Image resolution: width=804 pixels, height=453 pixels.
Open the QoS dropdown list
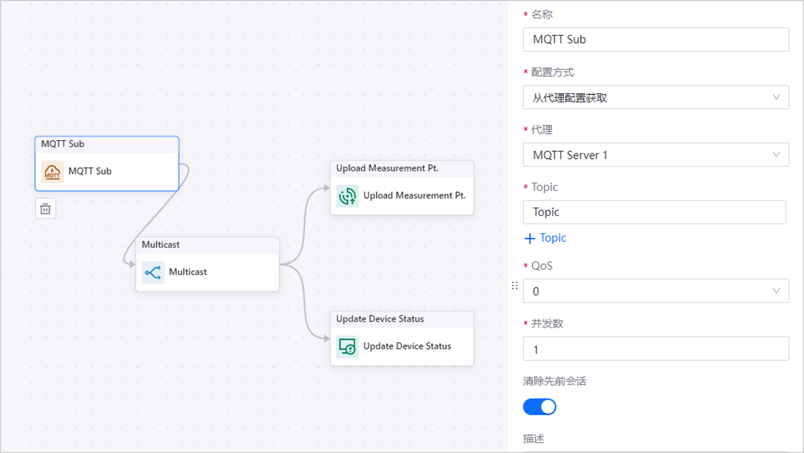[x=655, y=291]
